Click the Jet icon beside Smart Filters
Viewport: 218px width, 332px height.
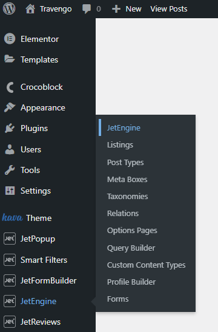[10, 260]
